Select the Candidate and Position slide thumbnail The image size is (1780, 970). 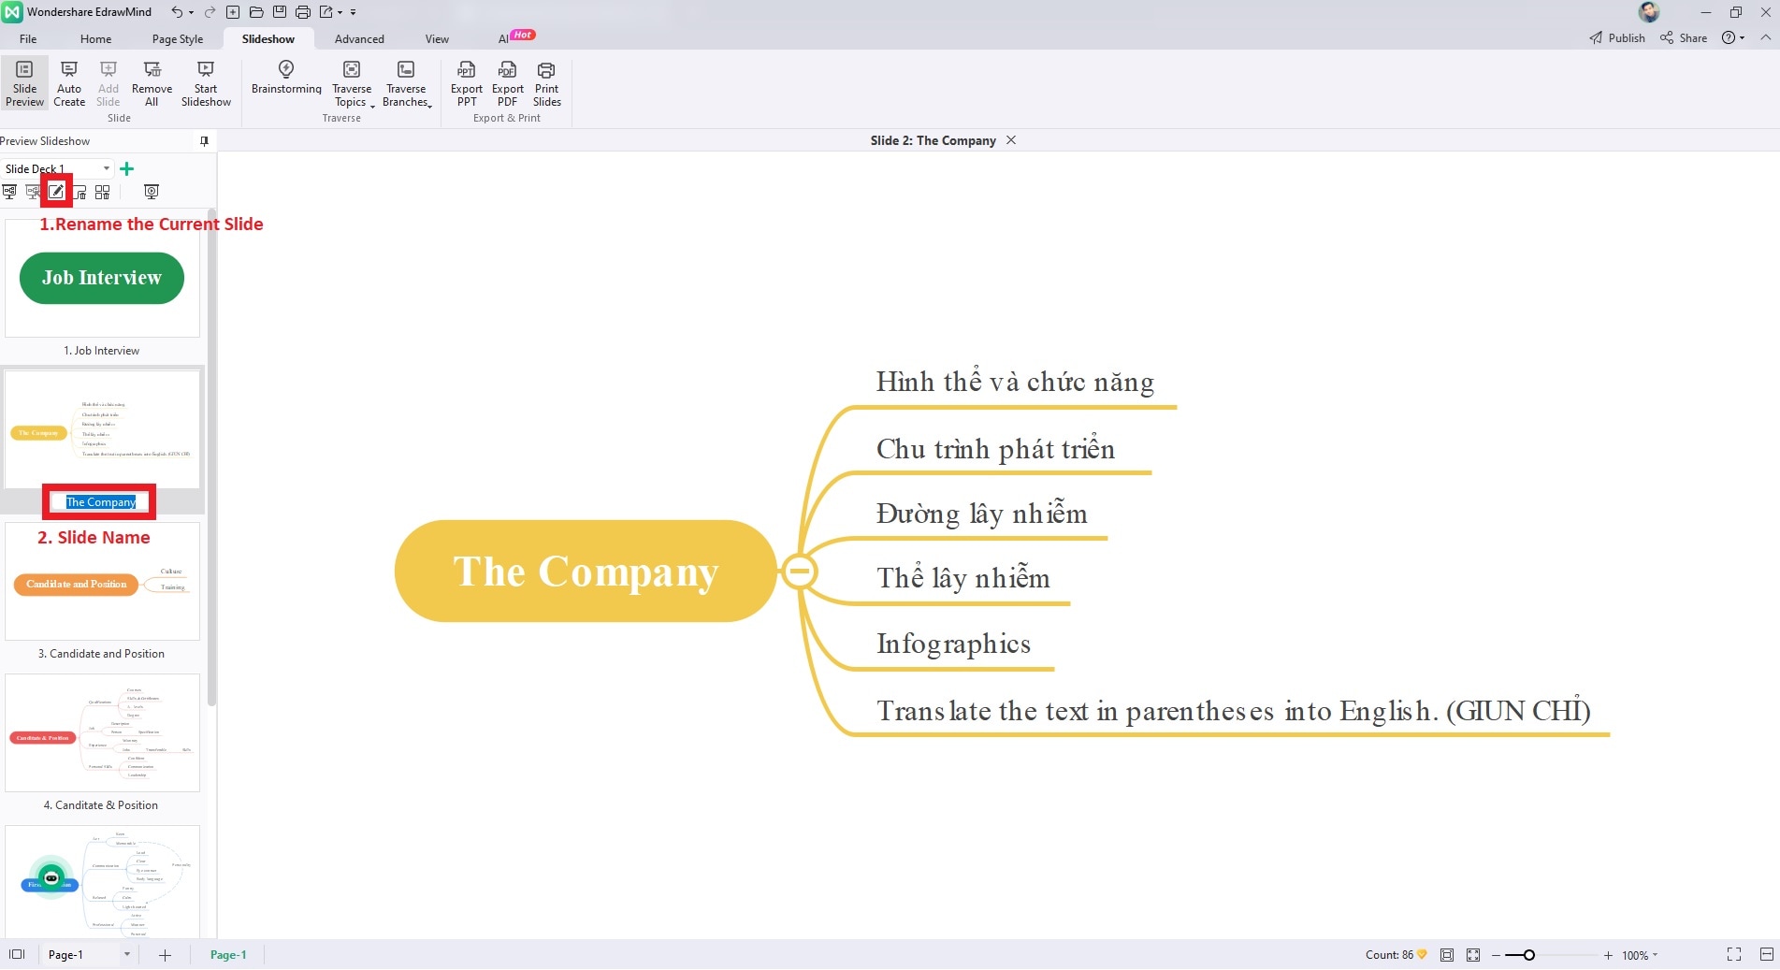click(x=102, y=581)
